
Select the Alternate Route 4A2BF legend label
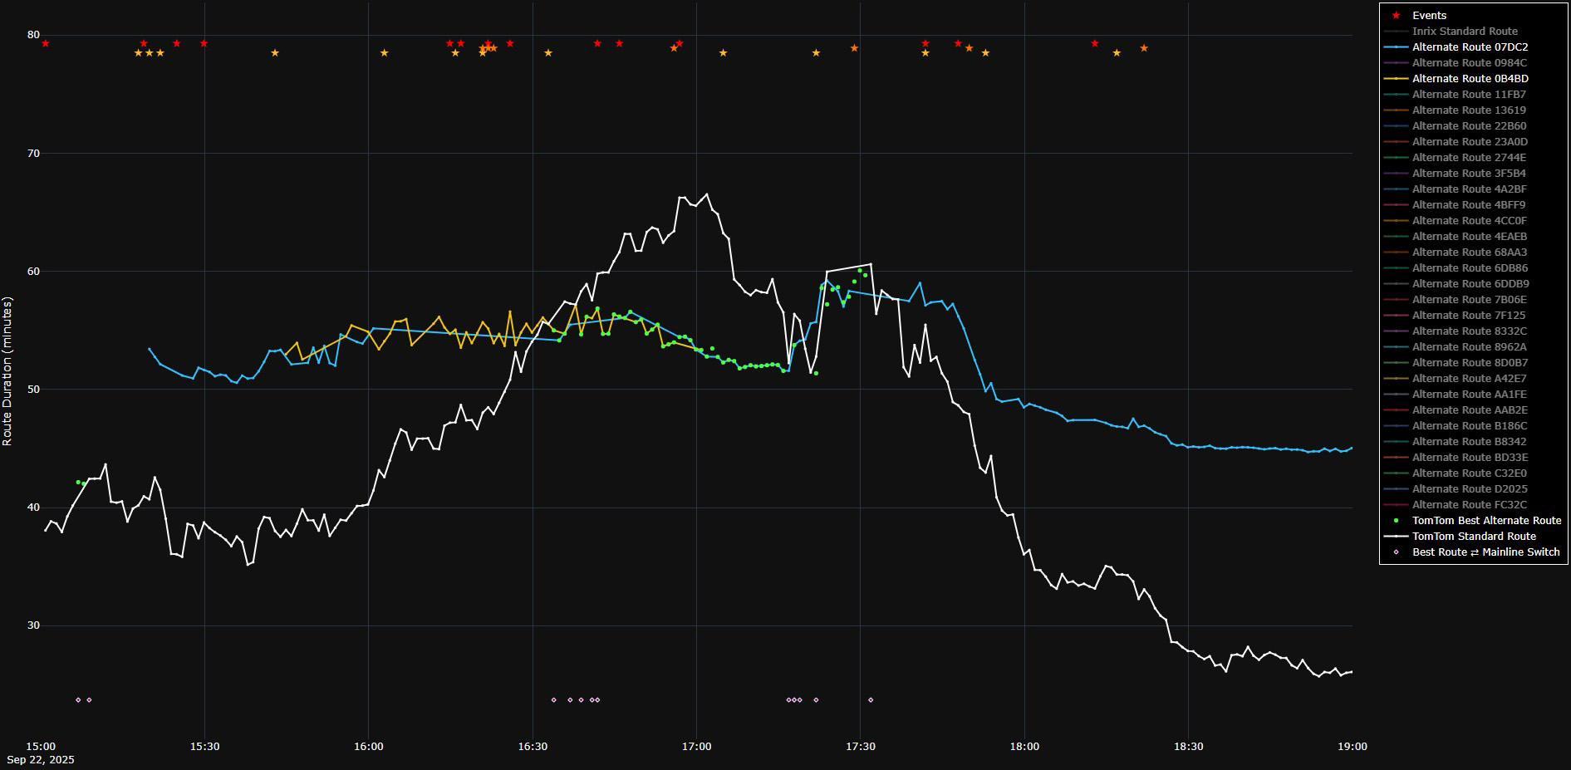(x=1469, y=189)
